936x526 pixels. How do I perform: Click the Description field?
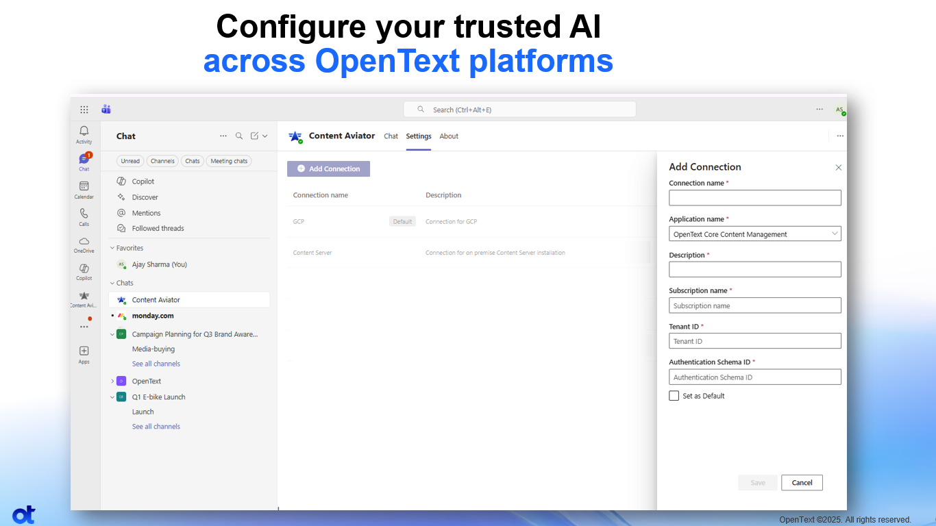point(755,269)
